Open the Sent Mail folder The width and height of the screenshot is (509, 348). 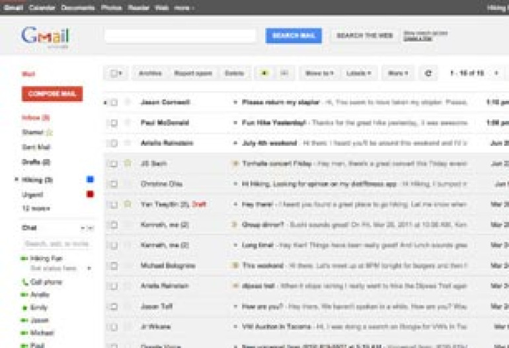[x=36, y=147]
